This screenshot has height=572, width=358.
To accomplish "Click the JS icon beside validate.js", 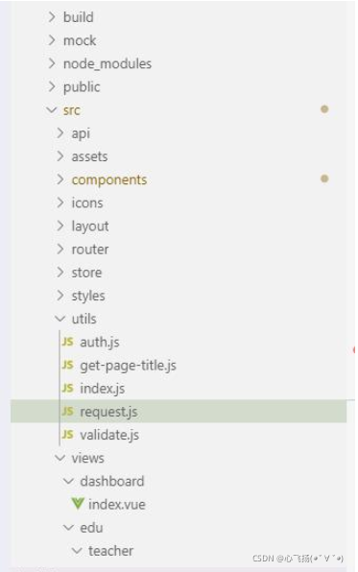I will click(x=67, y=435).
